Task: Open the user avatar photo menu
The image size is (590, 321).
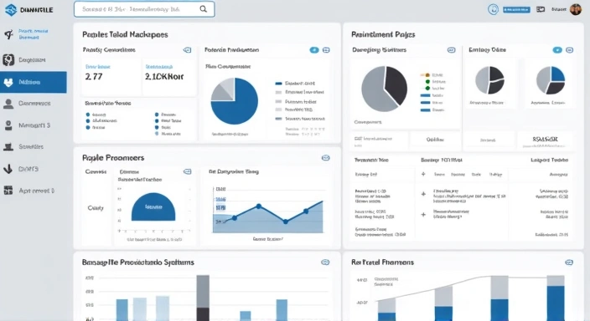Action: coord(576,9)
